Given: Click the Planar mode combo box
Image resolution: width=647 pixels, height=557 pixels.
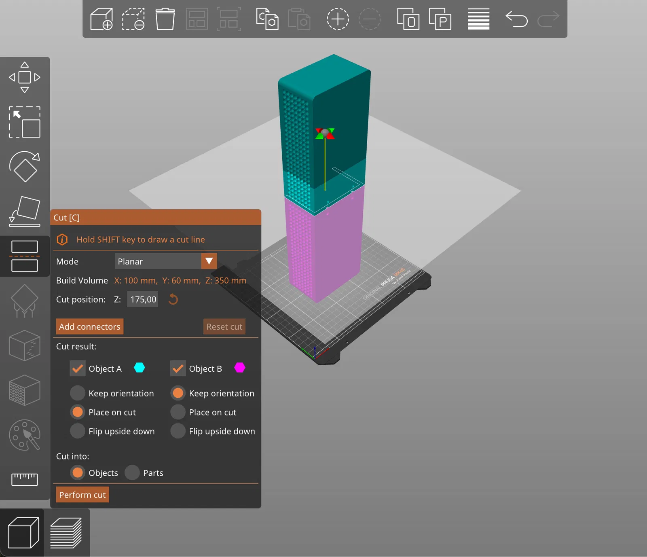Looking at the screenshot, I should [166, 261].
